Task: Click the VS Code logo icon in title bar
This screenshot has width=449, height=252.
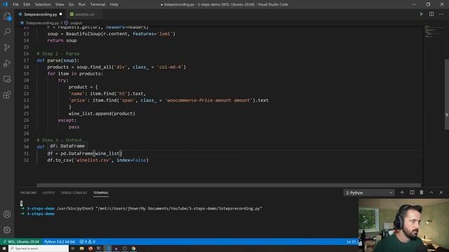Action: coord(5,4)
